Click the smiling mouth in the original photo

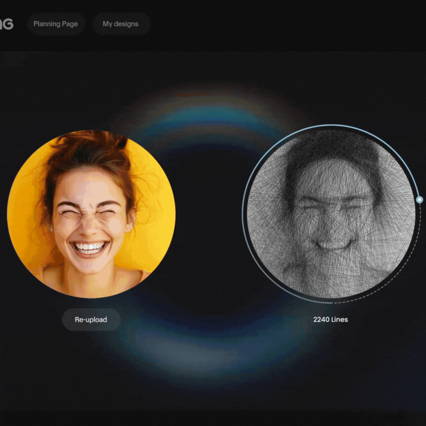[90, 248]
